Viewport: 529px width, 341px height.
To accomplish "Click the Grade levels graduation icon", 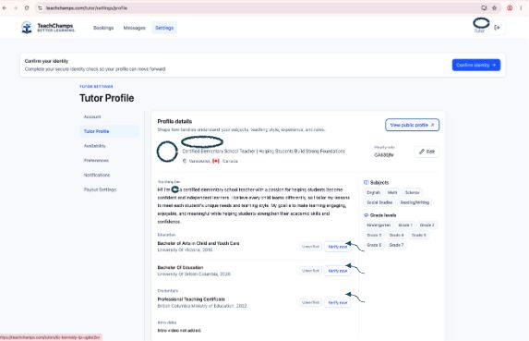I will [366, 215].
